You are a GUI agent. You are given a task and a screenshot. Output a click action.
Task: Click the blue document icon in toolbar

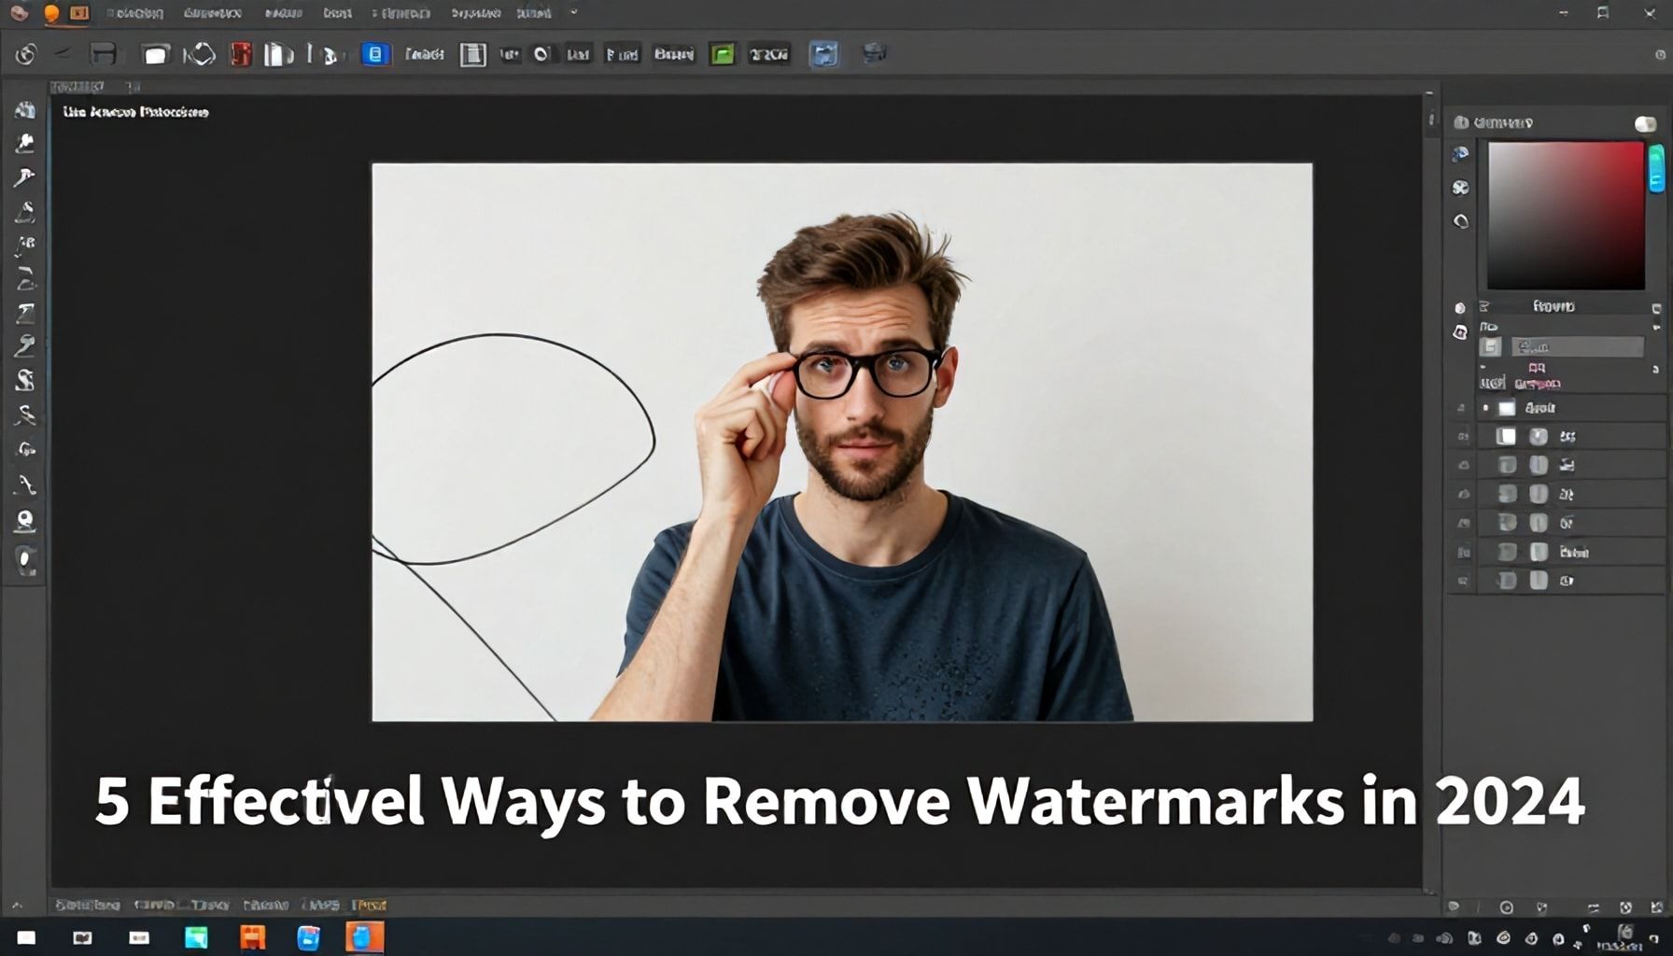tap(375, 54)
